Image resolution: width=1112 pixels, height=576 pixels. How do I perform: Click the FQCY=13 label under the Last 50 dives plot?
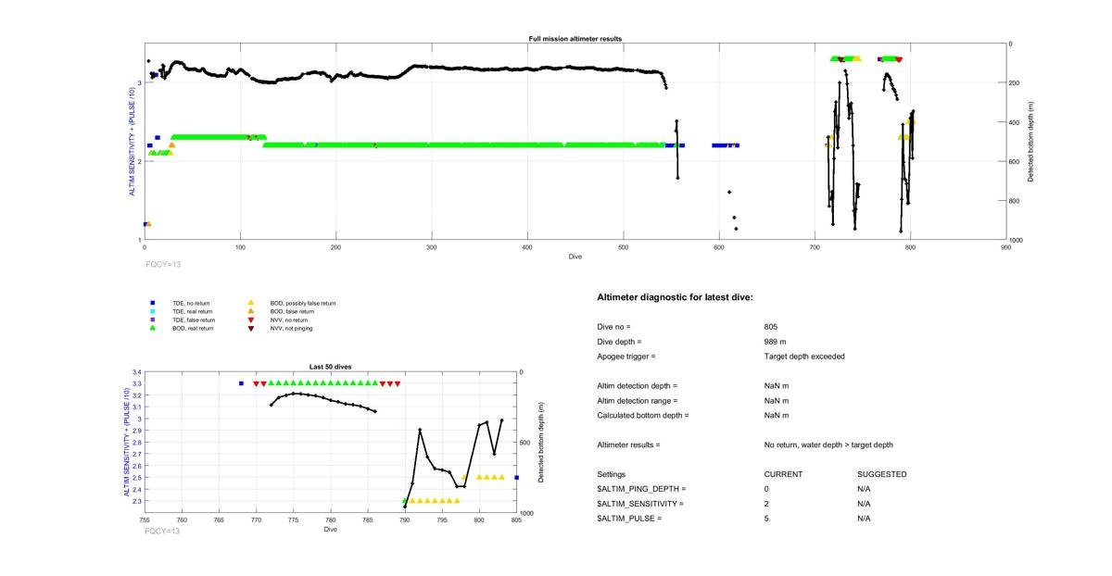tap(162, 531)
